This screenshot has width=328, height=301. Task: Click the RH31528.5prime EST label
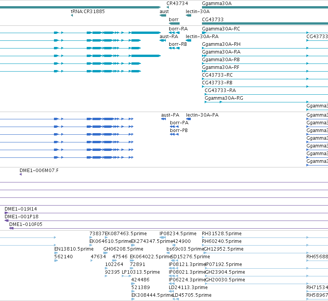click(x=222, y=234)
